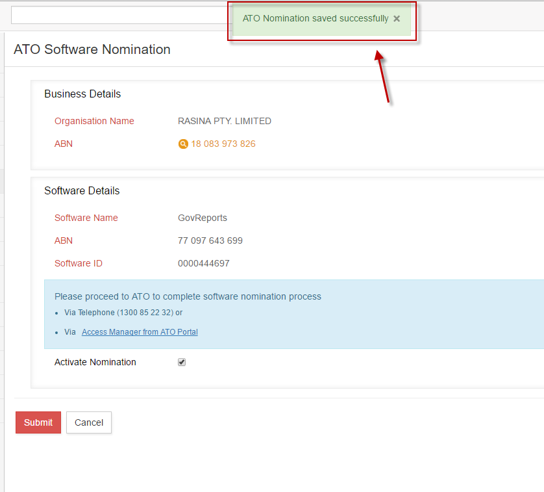Click the Software ID value 0000444697

point(204,263)
